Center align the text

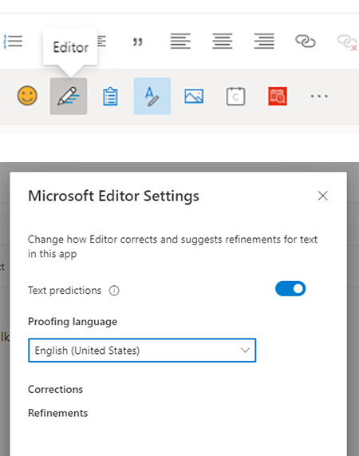223,41
